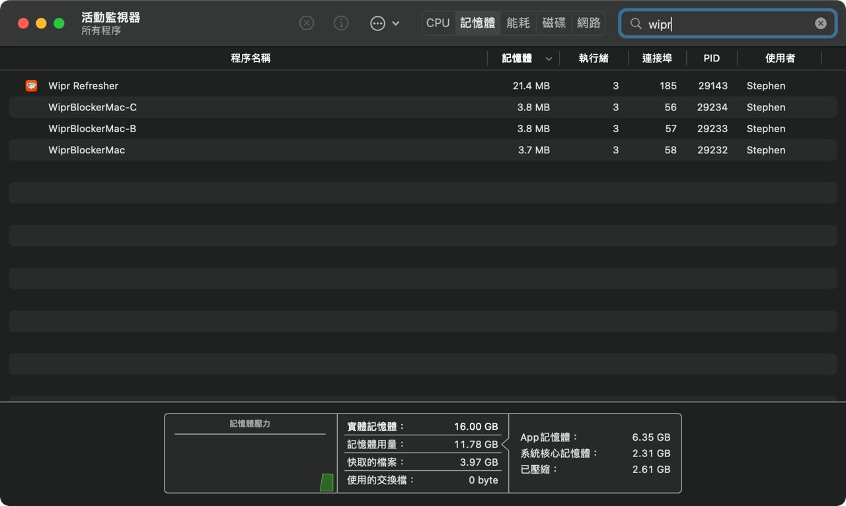
Task: Click 已壓縮 2.61 GB value
Action: click(x=651, y=469)
